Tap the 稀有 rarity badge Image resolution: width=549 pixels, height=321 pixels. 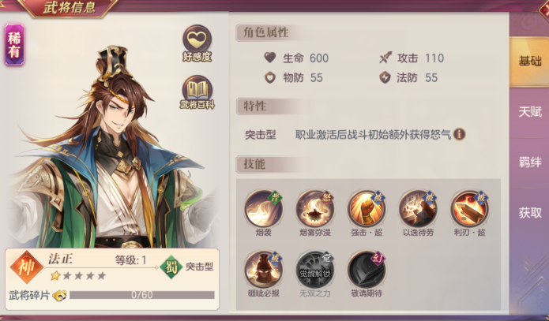[x=14, y=45]
